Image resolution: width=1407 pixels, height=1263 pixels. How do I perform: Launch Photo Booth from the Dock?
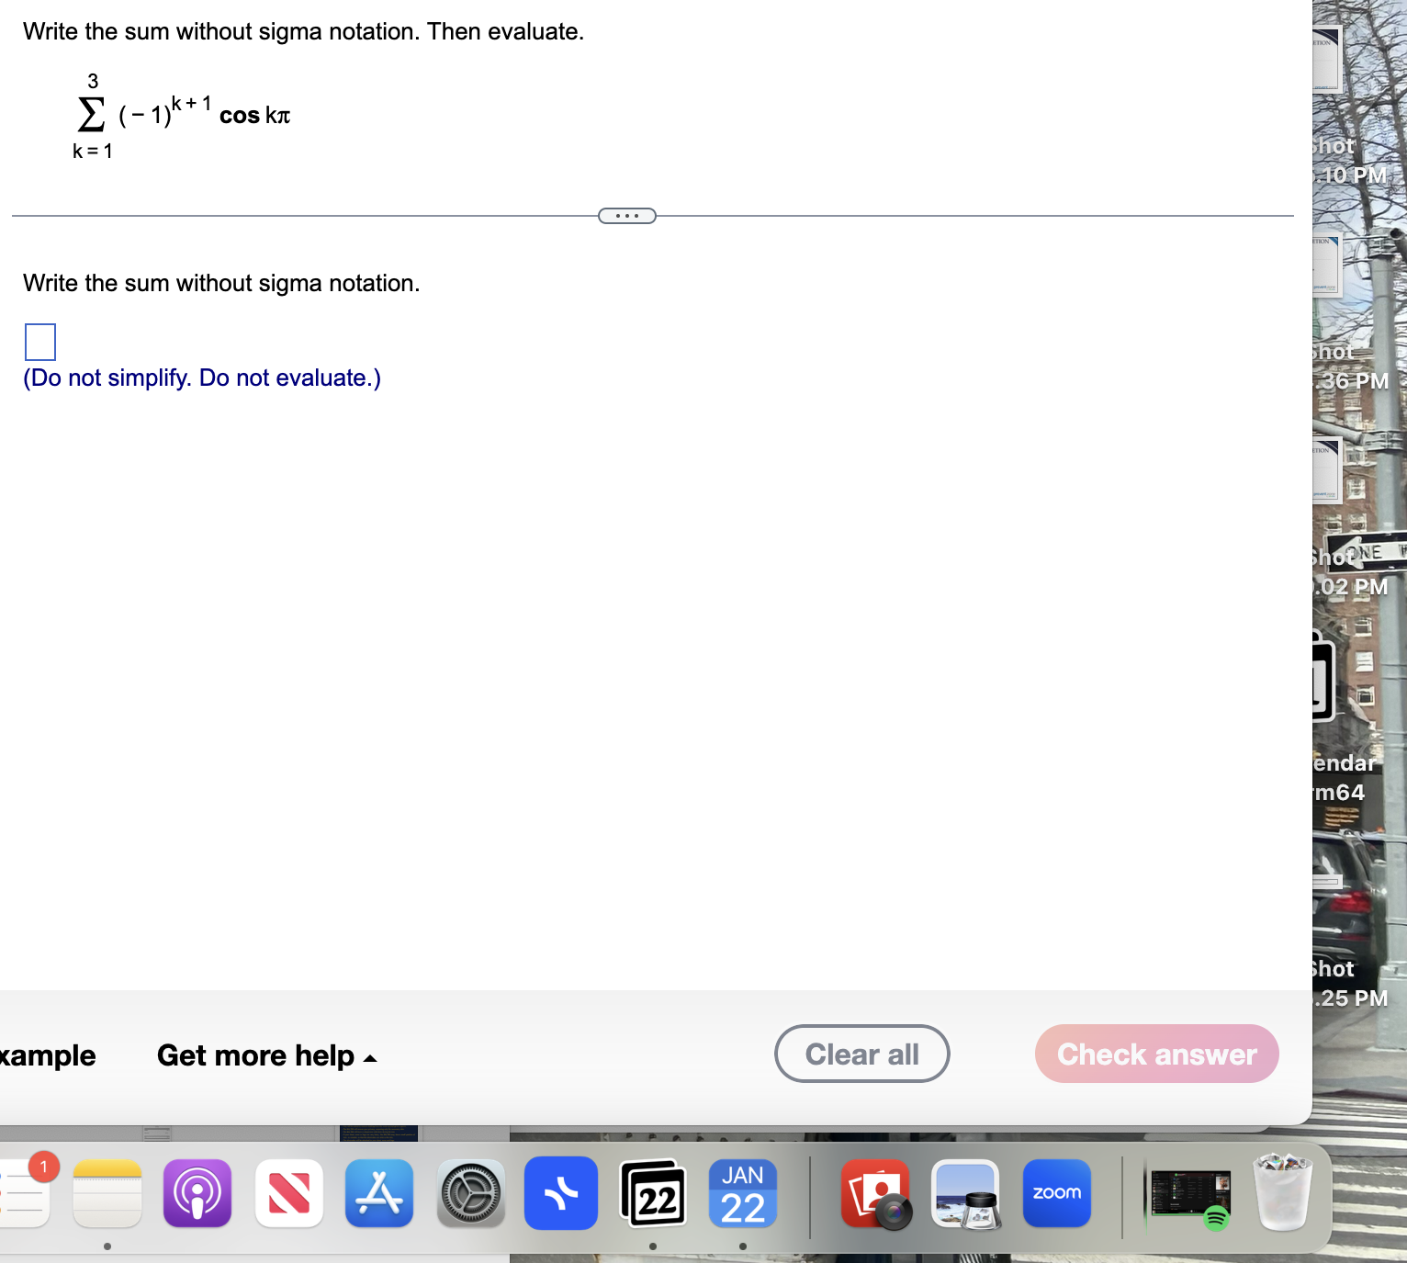pyautogui.click(x=876, y=1193)
